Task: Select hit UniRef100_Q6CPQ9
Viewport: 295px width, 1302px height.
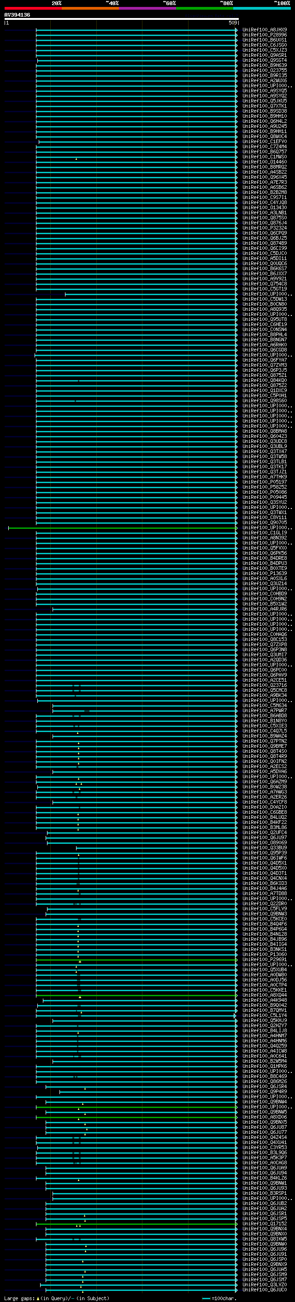Action: [264, 233]
